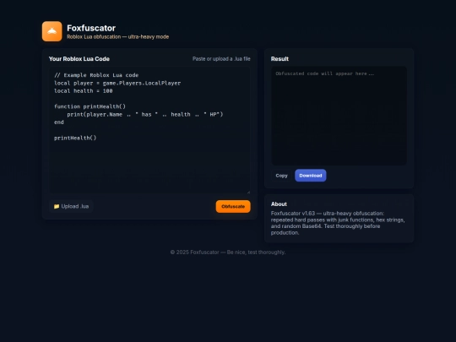Click the Foxfuscator v1.63 description paragraph
Screen dimensions: 456x342
click(338, 223)
